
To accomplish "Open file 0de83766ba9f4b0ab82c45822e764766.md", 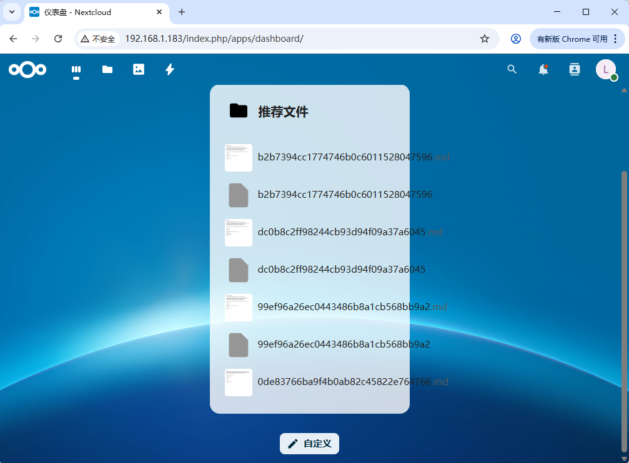I will [x=353, y=382].
